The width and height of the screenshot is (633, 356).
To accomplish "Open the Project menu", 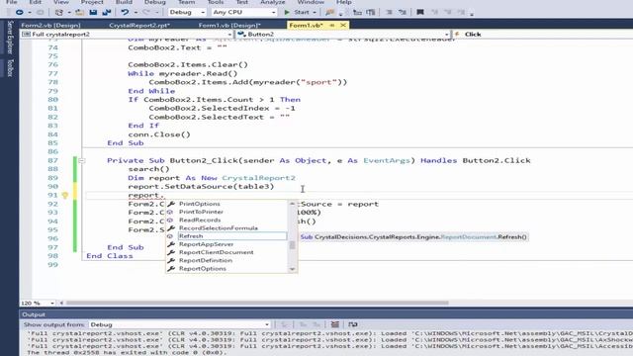I will (x=92, y=2).
